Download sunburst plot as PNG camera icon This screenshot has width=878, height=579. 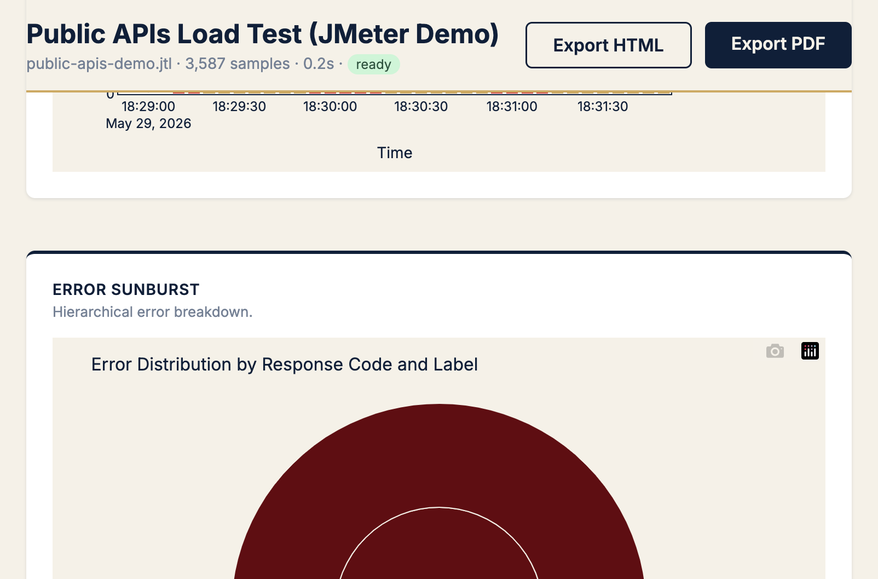coord(775,351)
